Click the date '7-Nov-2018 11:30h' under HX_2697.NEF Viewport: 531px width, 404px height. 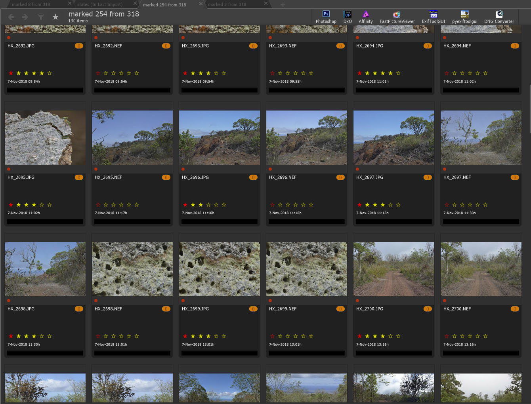[460, 213]
